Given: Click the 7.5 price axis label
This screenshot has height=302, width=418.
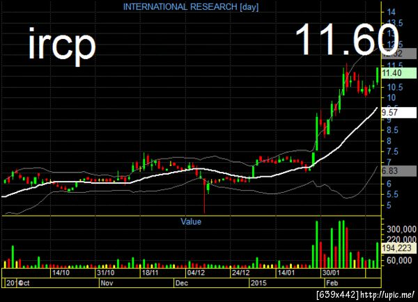Looking at the screenshot, I should [x=393, y=152].
